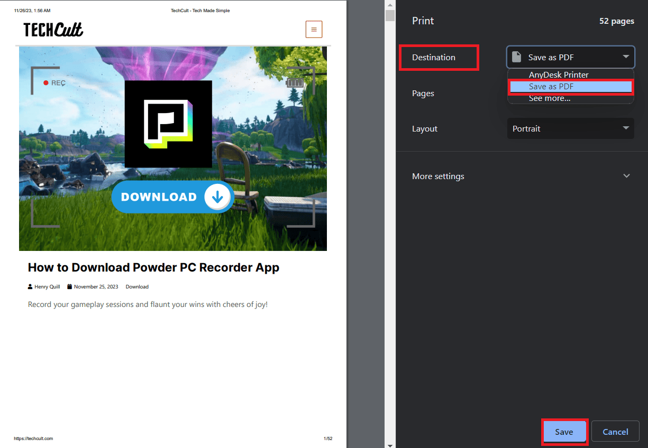This screenshot has width=648, height=448.
Task: Click the scrollbar up arrow
Action: (x=390, y=4)
